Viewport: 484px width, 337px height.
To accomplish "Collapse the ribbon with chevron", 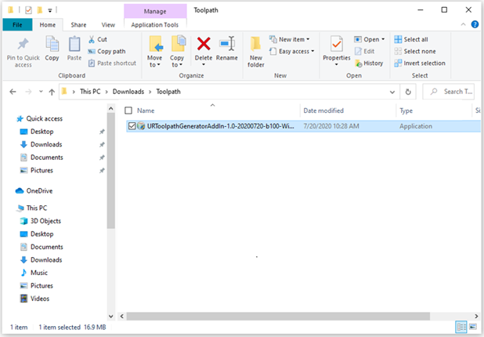I will pyautogui.click(x=463, y=24).
